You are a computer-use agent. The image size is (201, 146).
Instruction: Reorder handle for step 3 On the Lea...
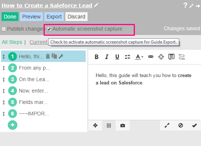coord(4,80)
